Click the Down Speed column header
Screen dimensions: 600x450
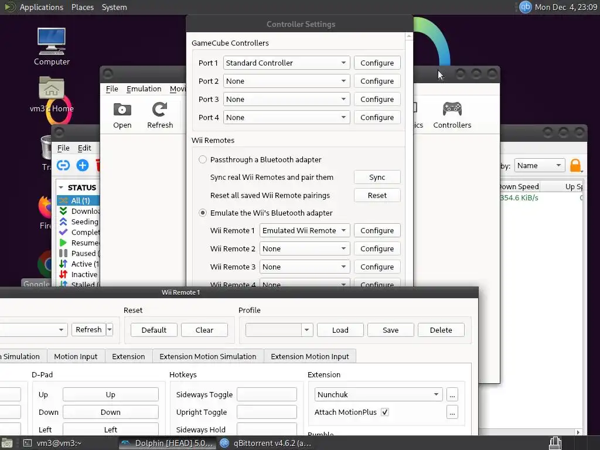point(519,186)
